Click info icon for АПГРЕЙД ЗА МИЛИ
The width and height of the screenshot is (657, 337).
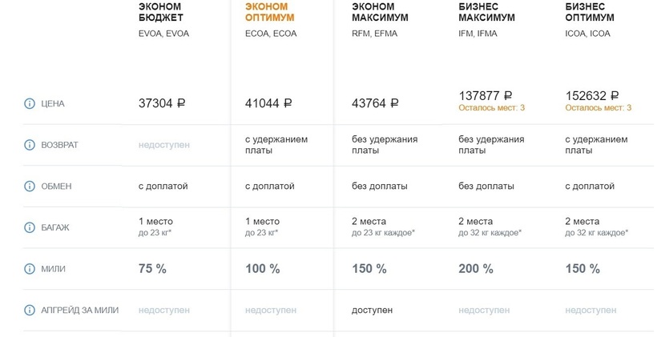tap(30, 310)
